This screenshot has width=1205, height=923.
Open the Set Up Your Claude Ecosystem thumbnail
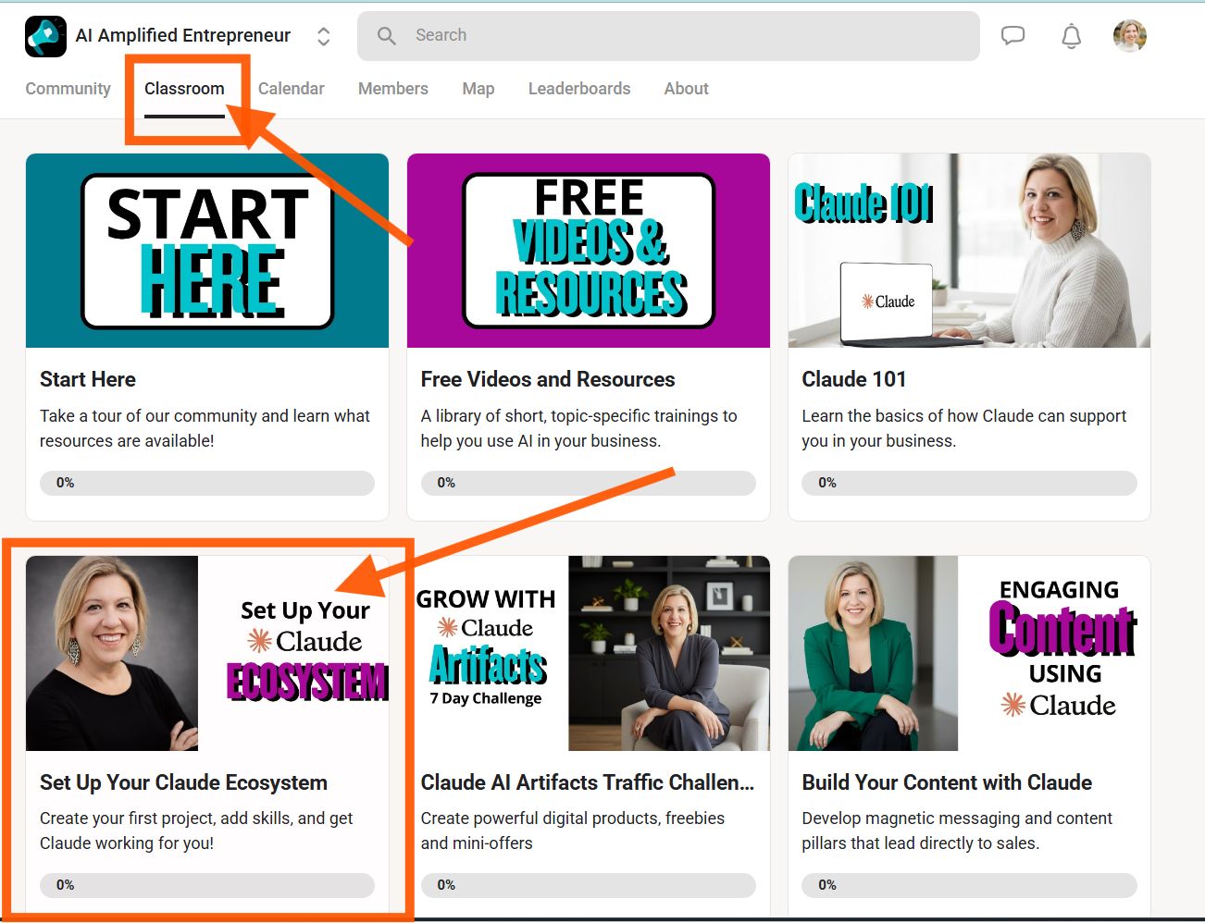pyautogui.click(x=207, y=653)
